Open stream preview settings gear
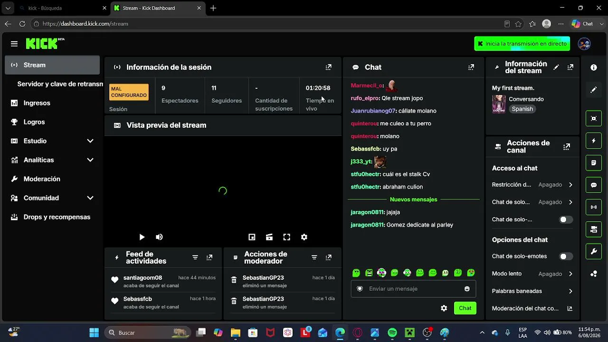 pos(304,237)
